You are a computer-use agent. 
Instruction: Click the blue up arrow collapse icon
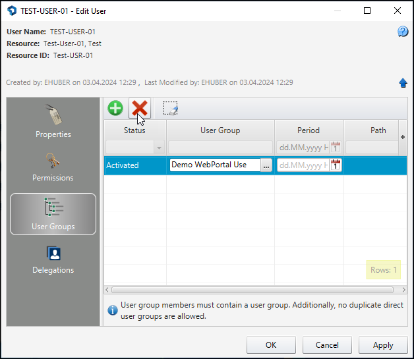coord(403,83)
